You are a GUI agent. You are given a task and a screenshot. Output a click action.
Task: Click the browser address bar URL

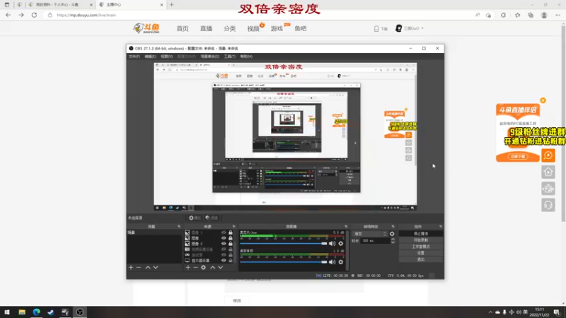pos(86,15)
